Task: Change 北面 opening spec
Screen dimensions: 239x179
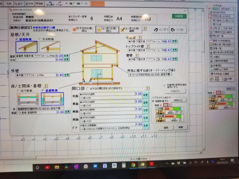Action: (x=146, y=95)
